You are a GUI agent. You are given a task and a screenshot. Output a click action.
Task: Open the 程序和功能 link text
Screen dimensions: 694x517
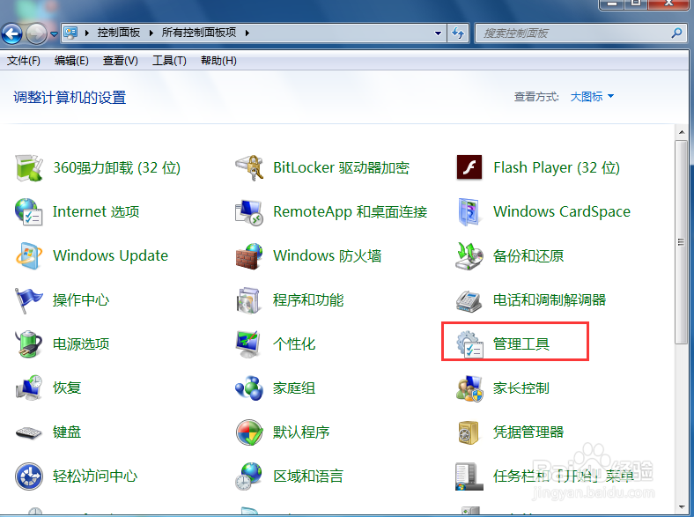point(308,300)
